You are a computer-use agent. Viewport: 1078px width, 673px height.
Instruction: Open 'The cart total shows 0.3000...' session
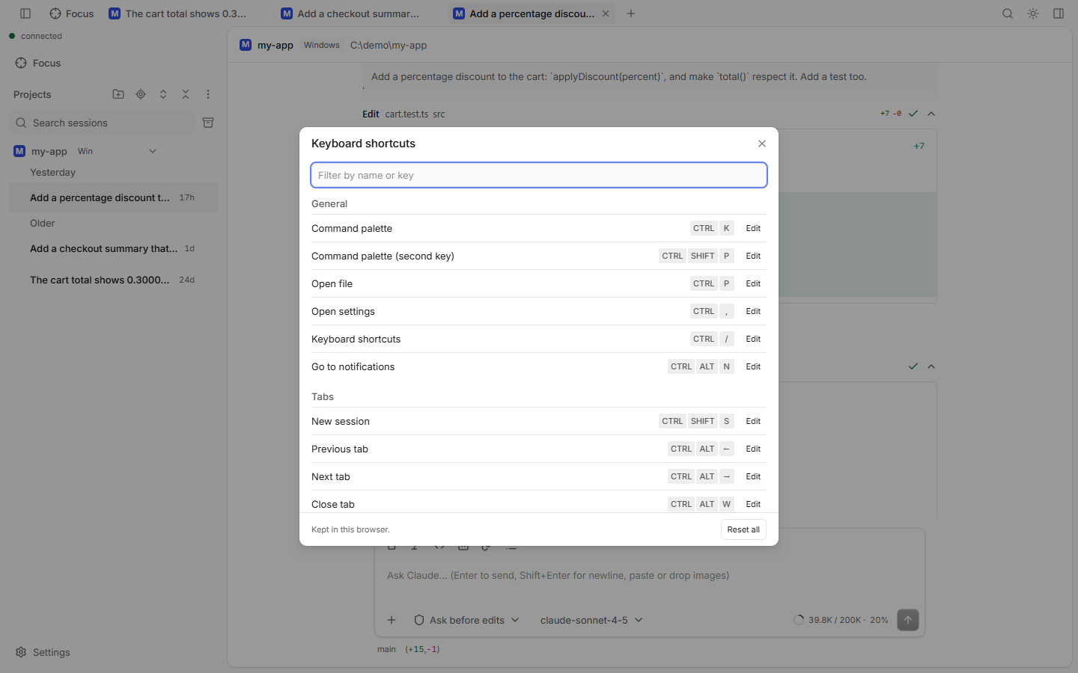click(114, 280)
